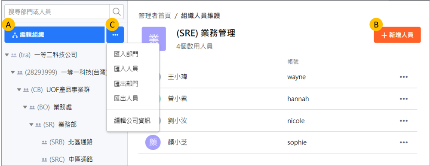
Task: Click the 業 department avatar
Action: pos(154,39)
